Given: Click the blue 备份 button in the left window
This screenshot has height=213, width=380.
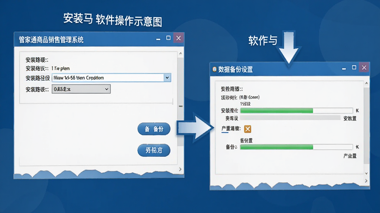Looking at the screenshot, I should click(x=154, y=129).
